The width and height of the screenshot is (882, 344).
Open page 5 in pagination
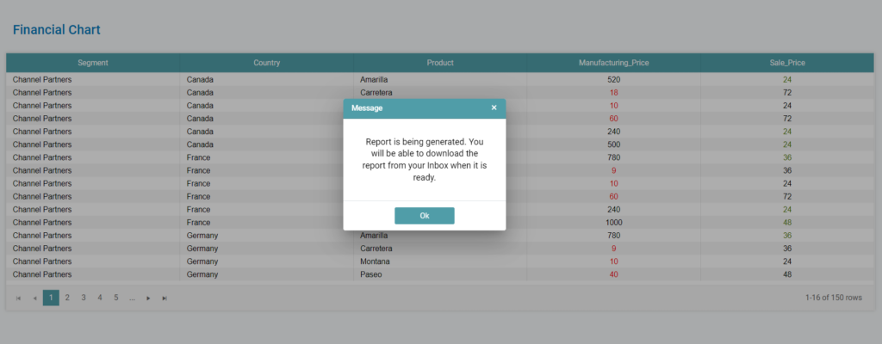115,298
